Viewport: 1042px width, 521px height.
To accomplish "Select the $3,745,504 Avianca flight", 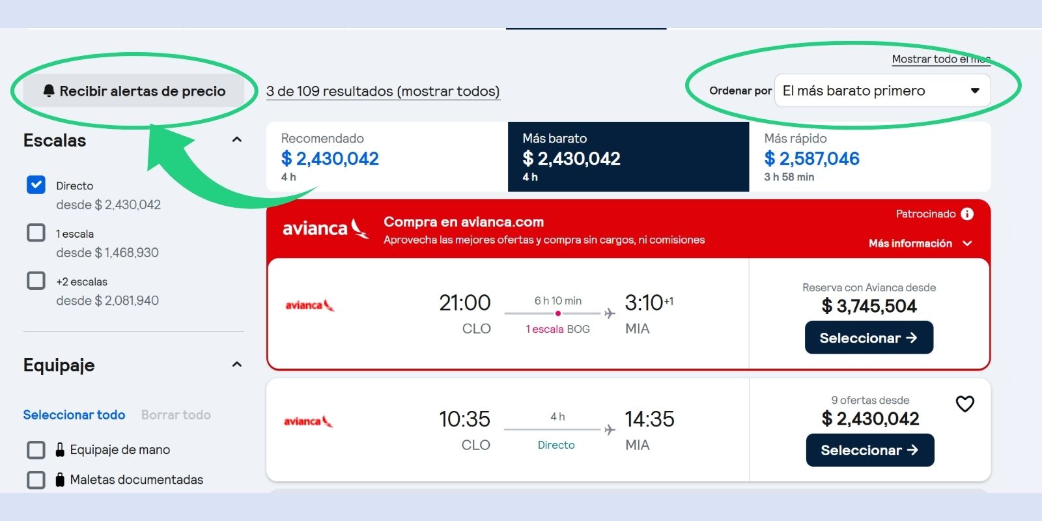I will (x=869, y=337).
